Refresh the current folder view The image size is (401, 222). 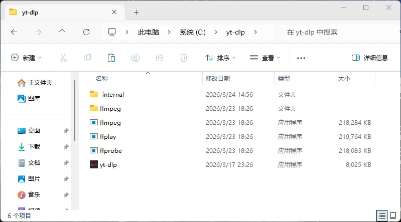[x=86, y=32]
